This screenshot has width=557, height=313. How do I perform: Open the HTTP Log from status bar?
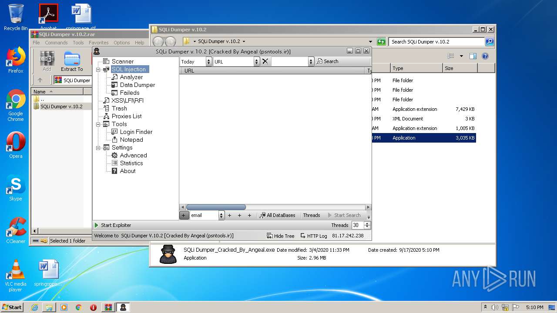[x=313, y=236]
